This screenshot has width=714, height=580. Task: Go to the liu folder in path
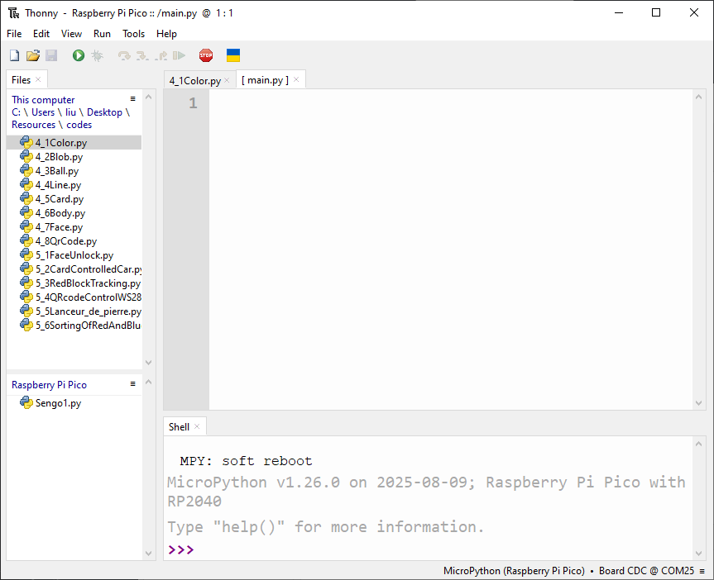70,112
